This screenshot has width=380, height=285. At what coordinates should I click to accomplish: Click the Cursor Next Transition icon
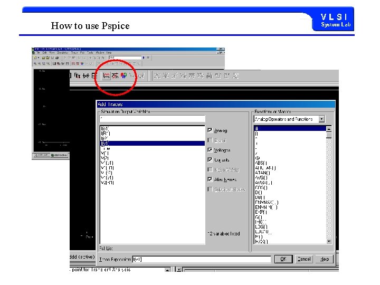pos(218,75)
